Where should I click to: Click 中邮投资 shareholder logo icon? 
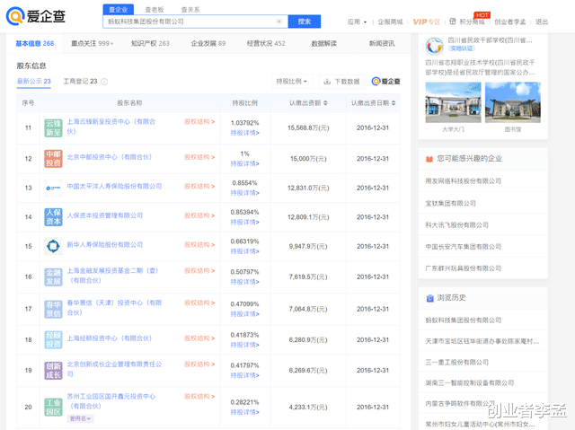pos(53,159)
